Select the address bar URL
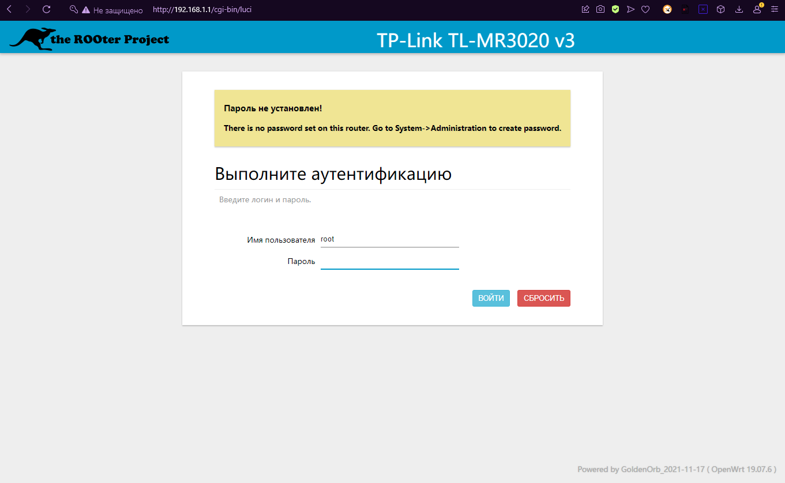This screenshot has height=483, width=785. tap(202, 10)
